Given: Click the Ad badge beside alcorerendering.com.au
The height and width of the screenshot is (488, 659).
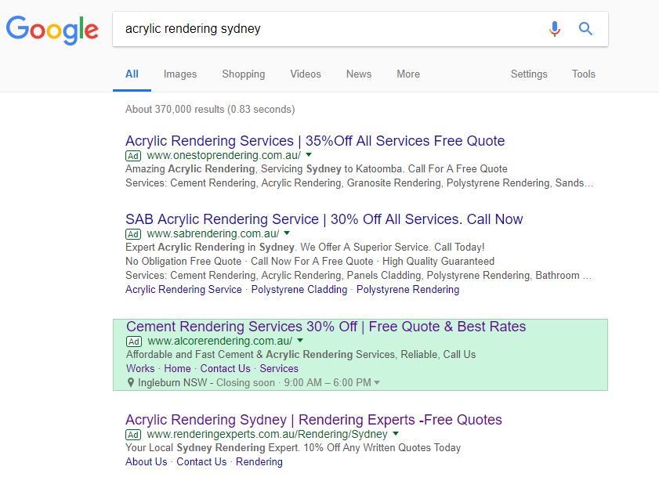Looking at the screenshot, I should coord(134,342).
